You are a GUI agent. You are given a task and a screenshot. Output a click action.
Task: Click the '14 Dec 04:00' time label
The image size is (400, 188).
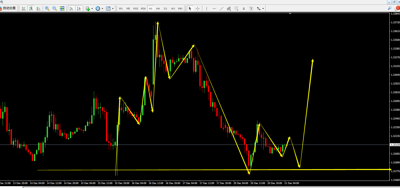point(37,183)
